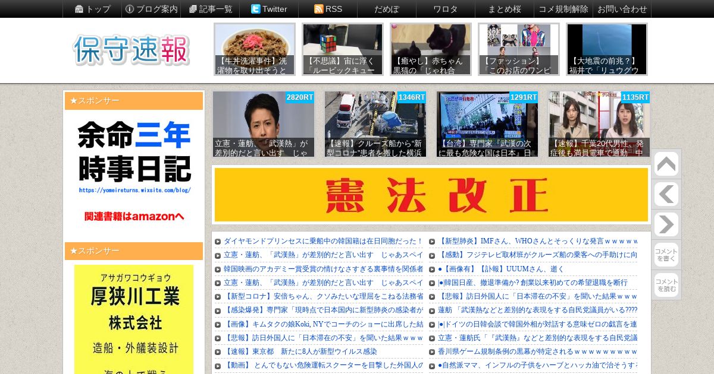The image size is (714, 374).
Task: Open link 【感染爆発】専門家
Action: [x=323, y=310]
